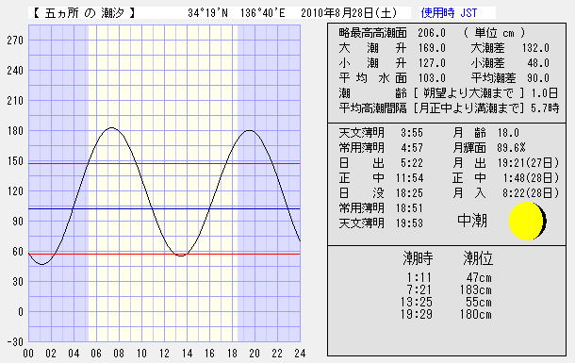Click the 平均高潮間隔 value 5.7時
The image size is (575, 363).
(x=545, y=108)
